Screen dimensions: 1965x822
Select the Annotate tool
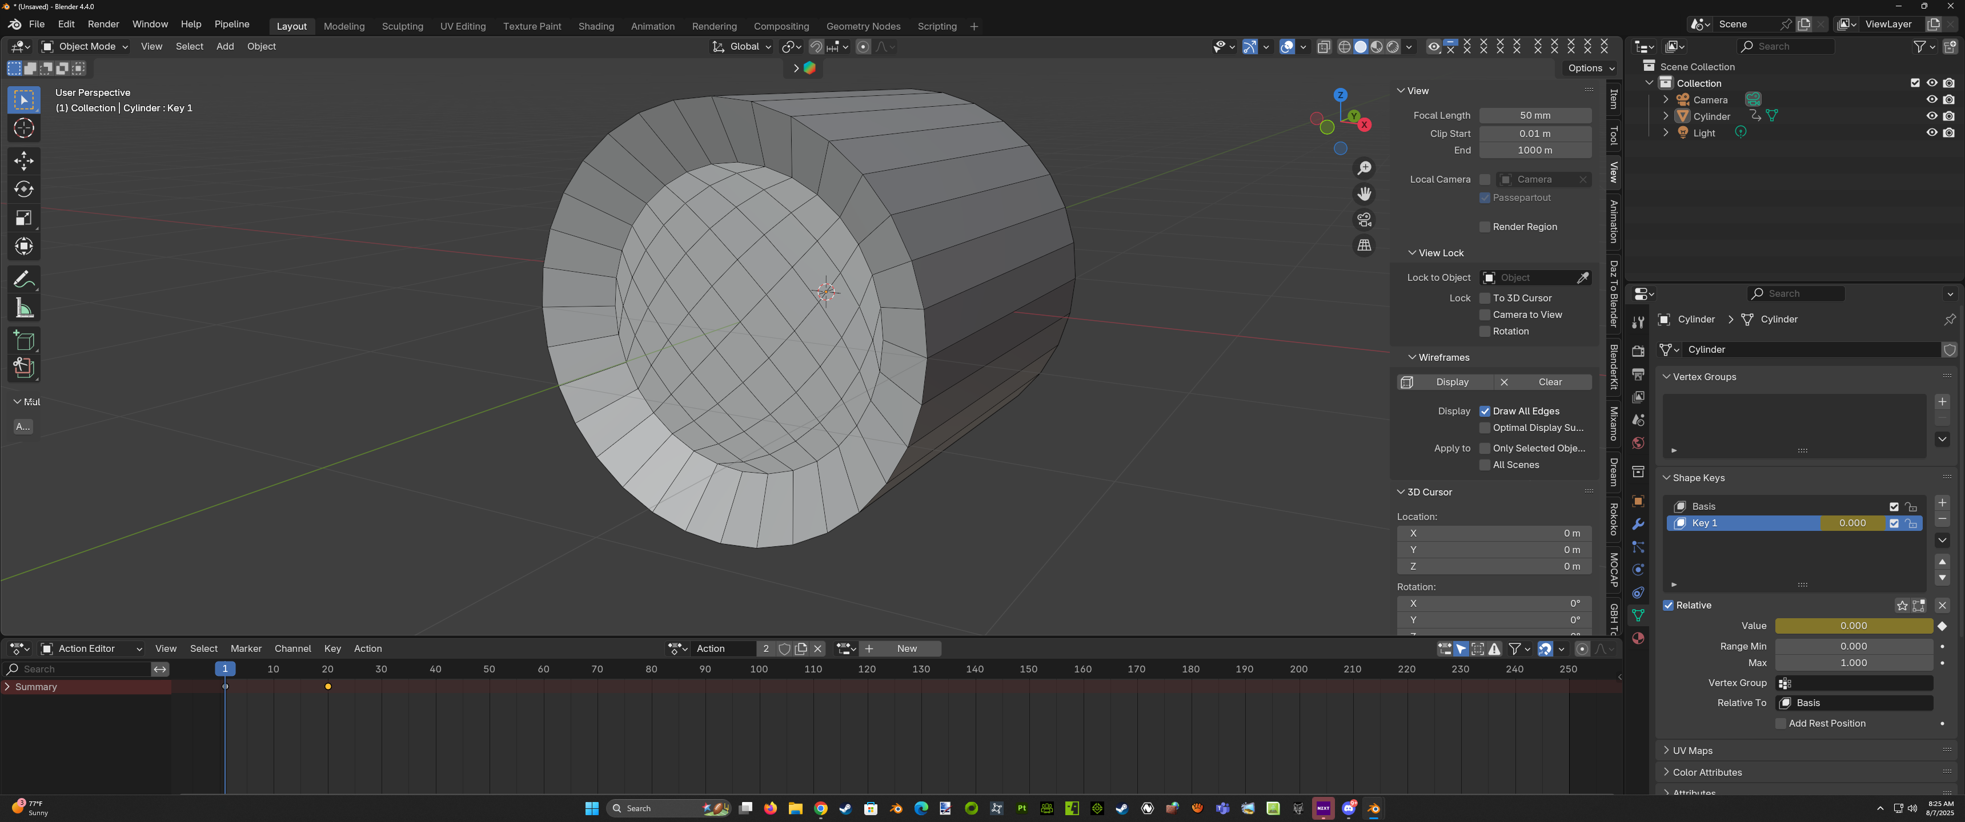point(23,279)
